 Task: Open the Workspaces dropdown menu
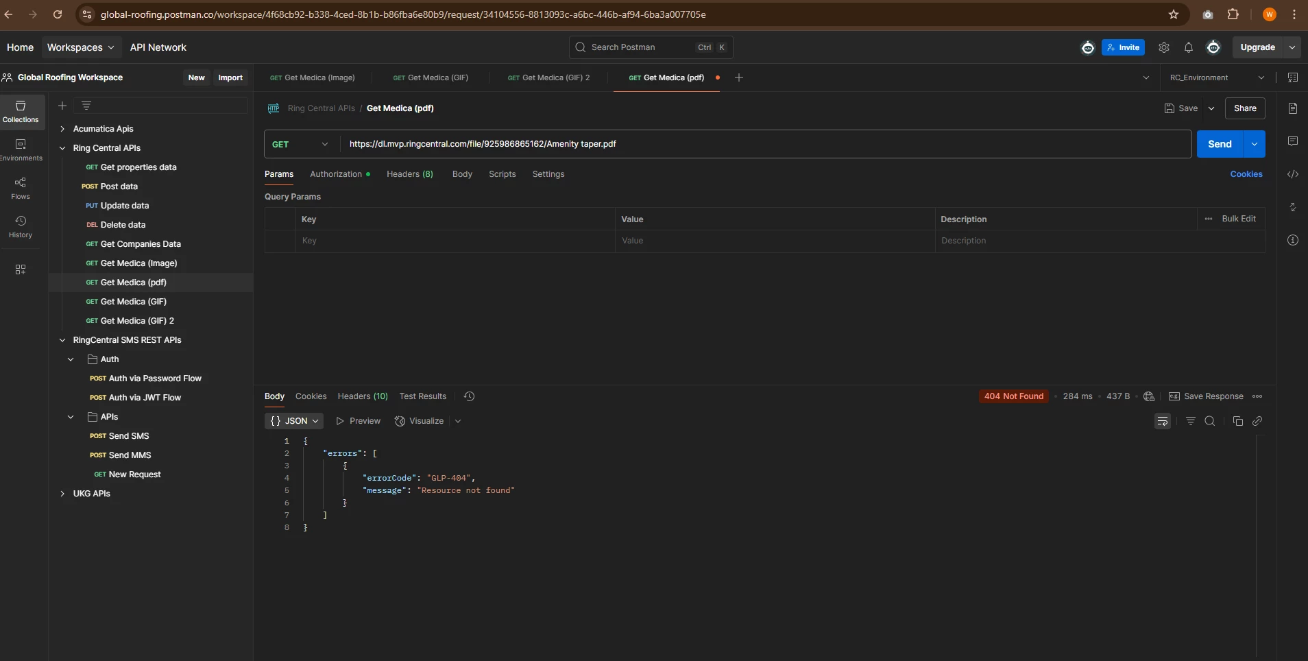pyautogui.click(x=80, y=47)
